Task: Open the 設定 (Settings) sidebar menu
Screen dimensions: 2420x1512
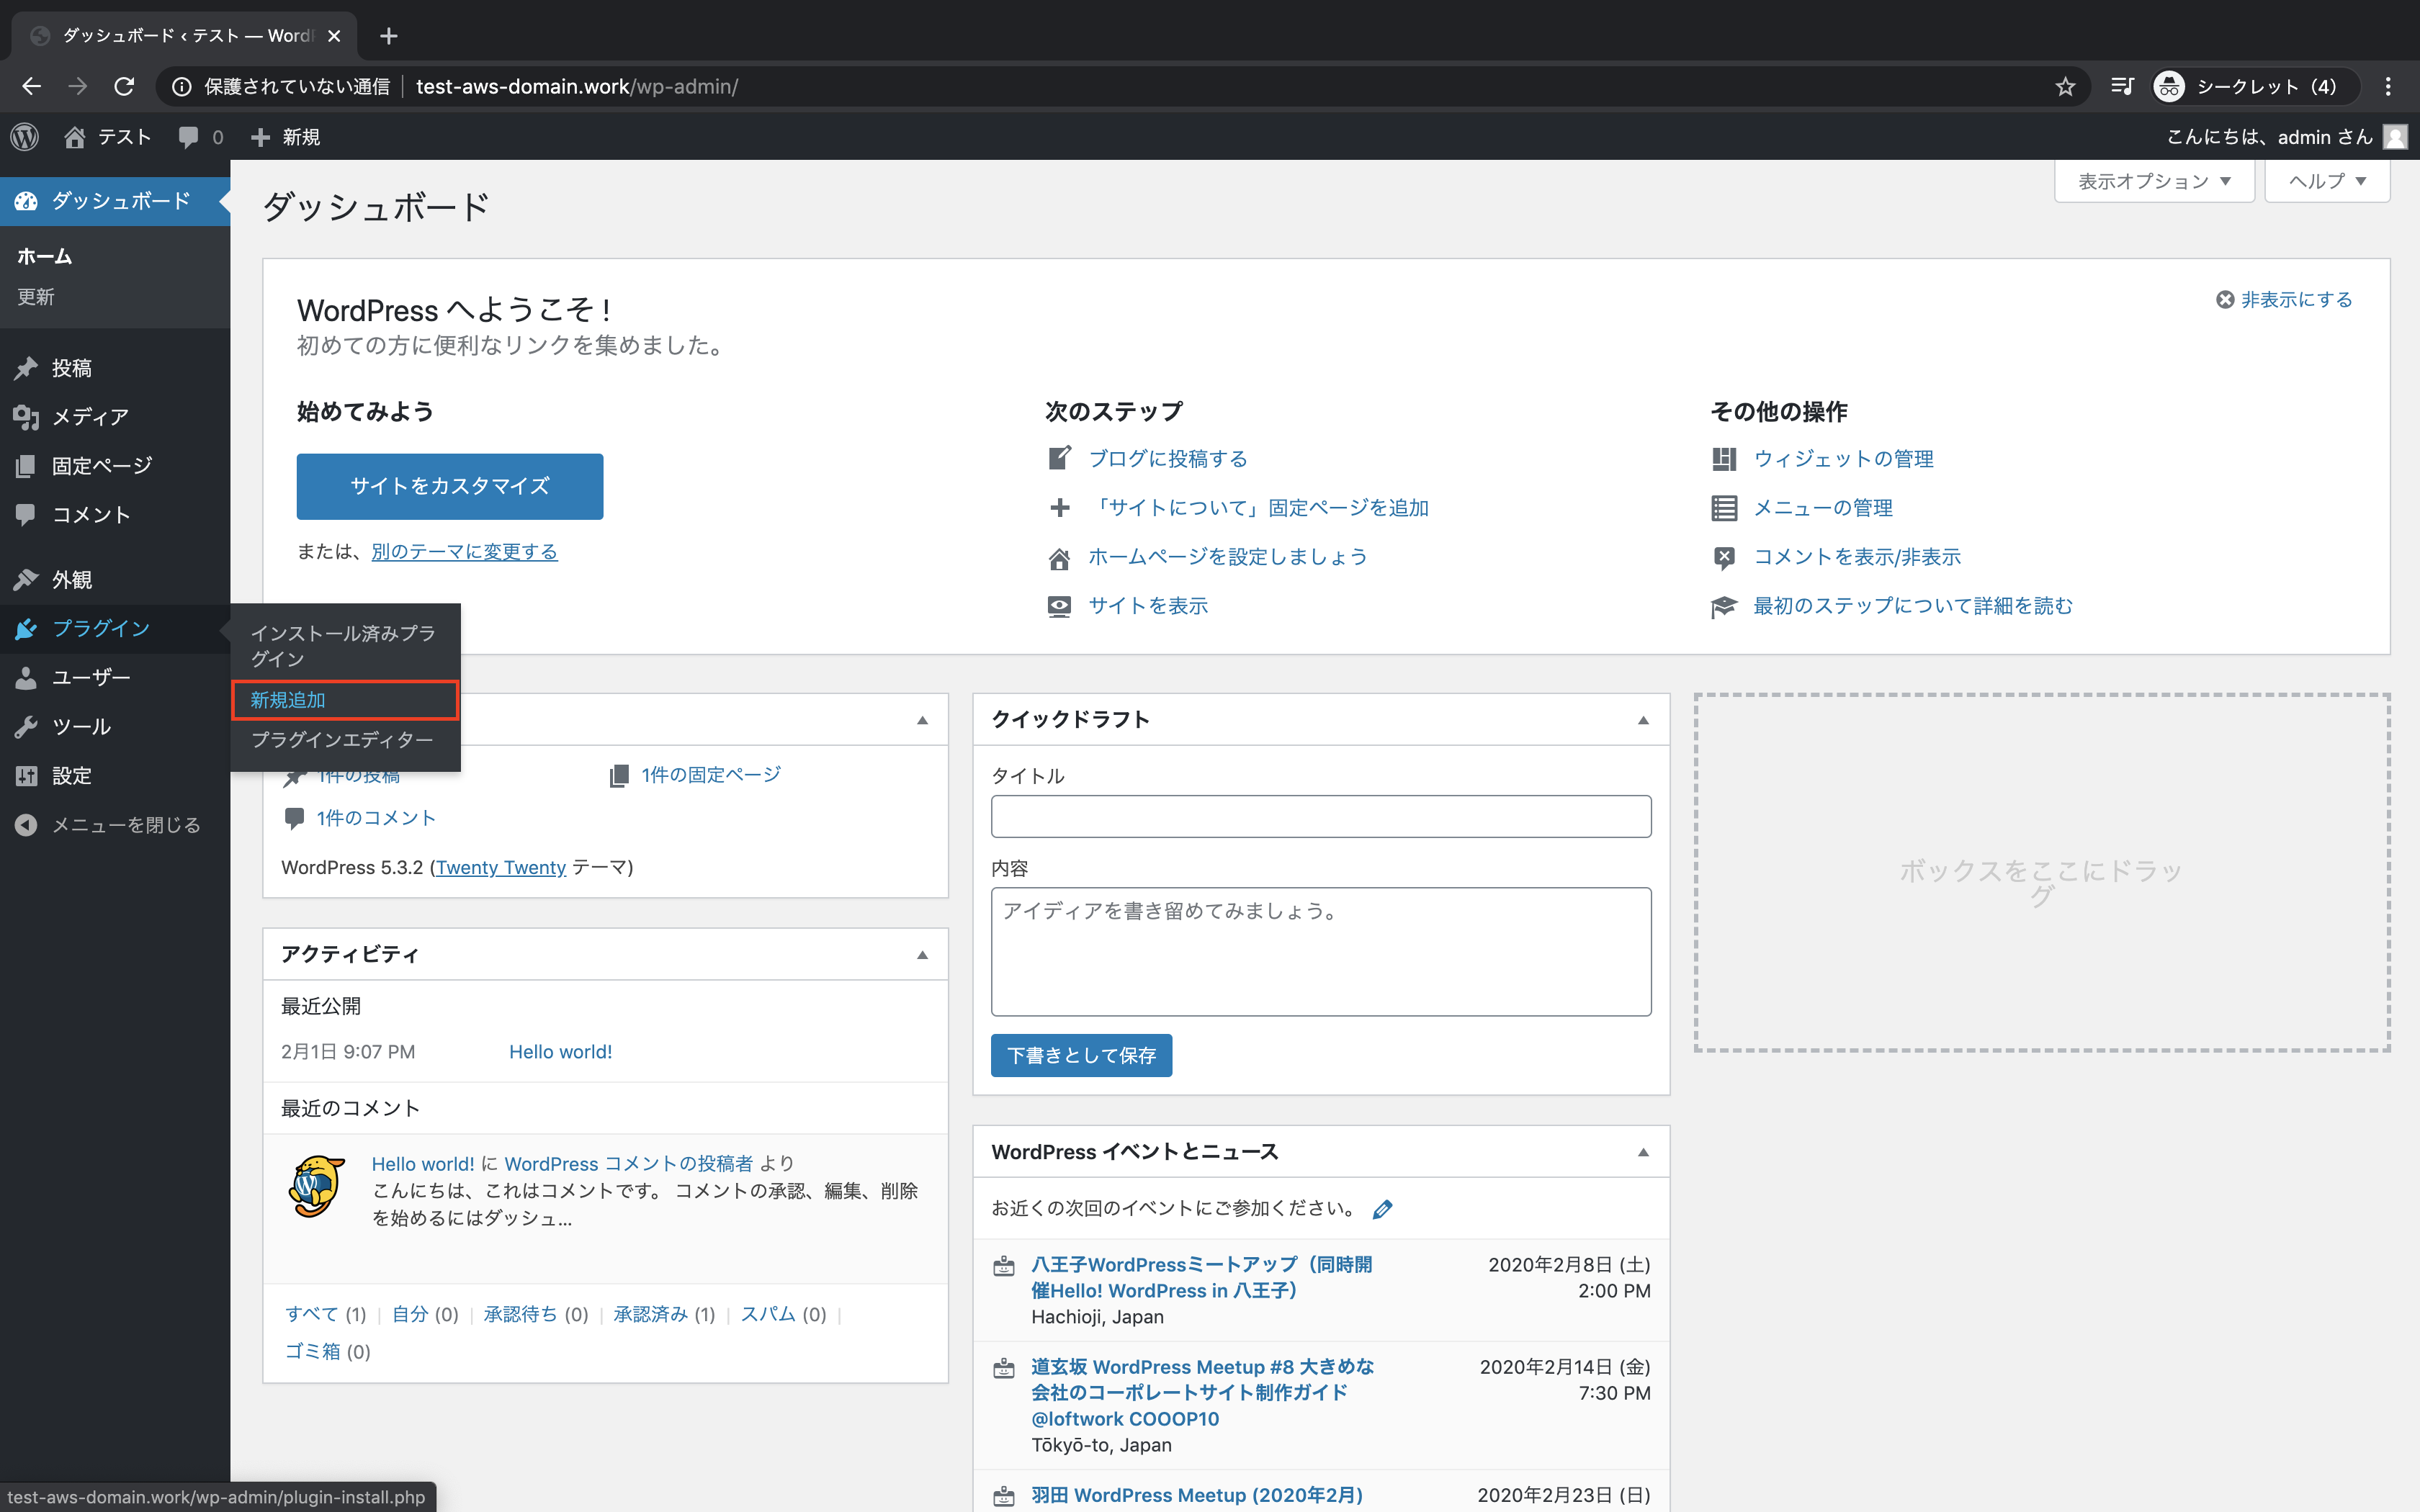Action: click(x=72, y=776)
